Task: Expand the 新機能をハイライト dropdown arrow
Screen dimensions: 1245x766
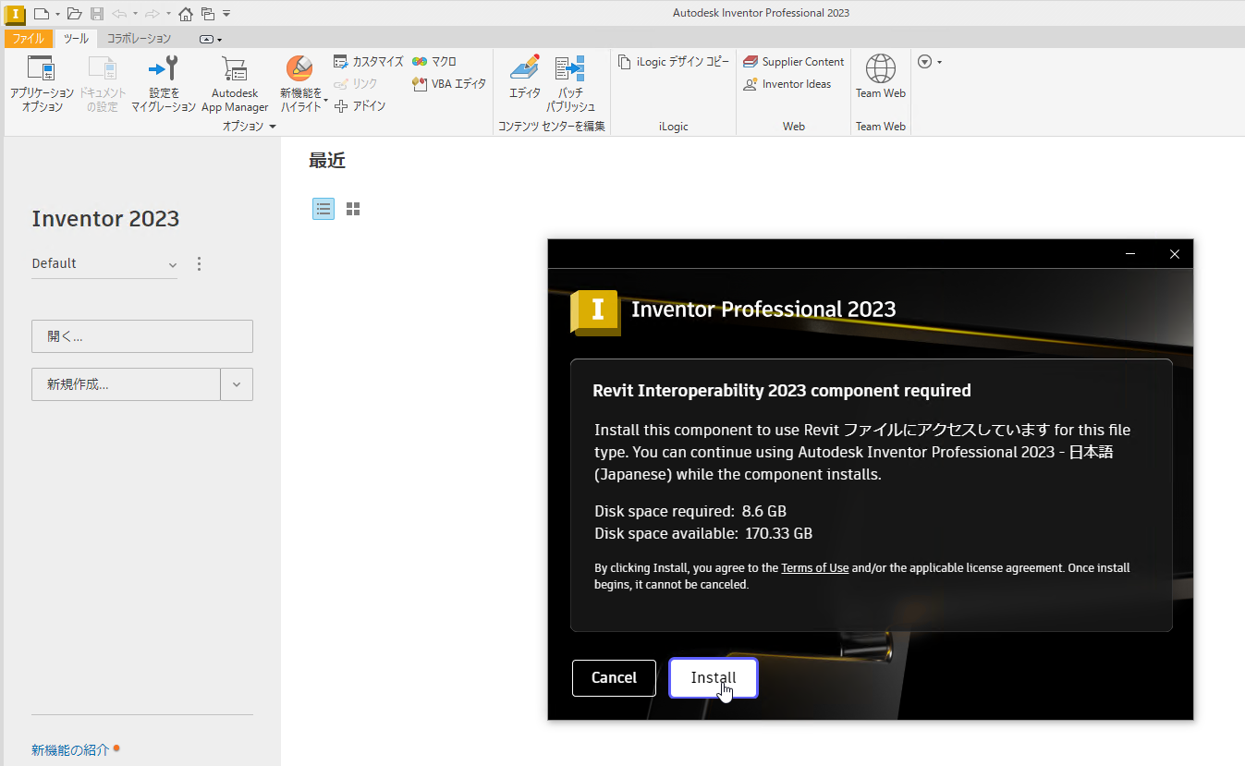Action: (325, 100)
